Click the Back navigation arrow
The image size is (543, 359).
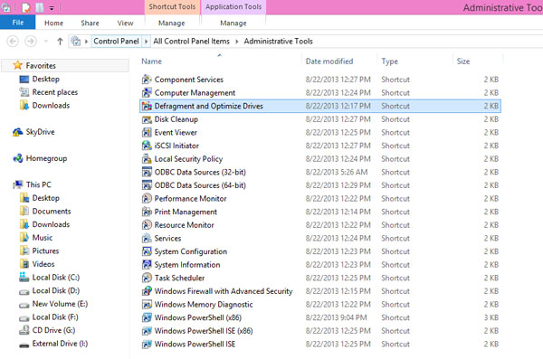click(13, 42)
